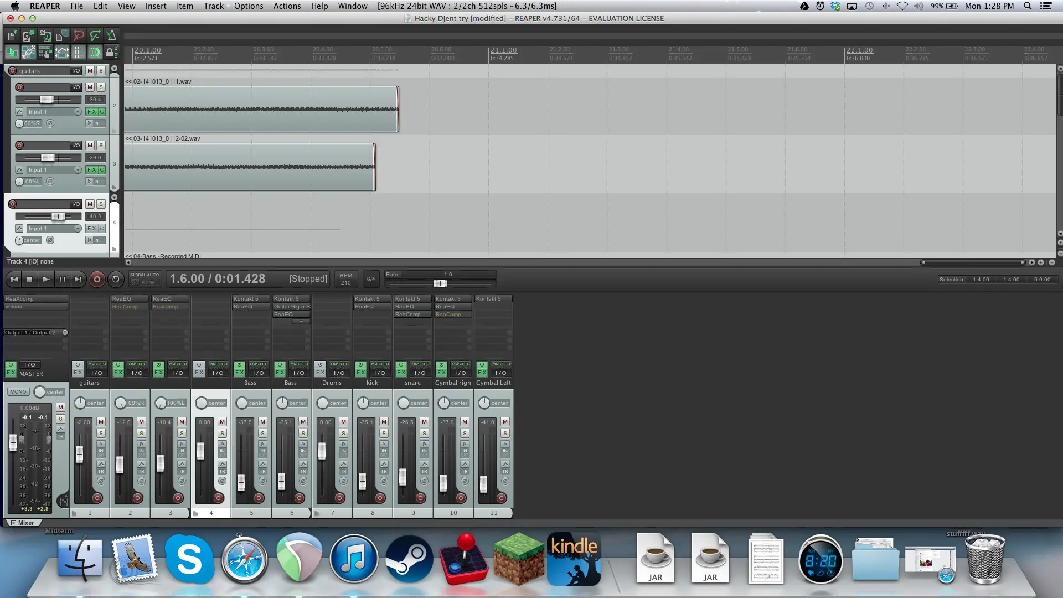Open Input 1 dropdown on track 3

point(54,170)
